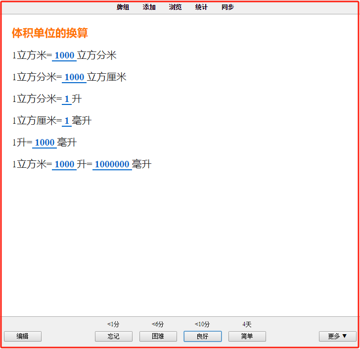This screenshot has width=360, height=349.
Task: Click the <6分 interval label
Action: coord(158,324)
